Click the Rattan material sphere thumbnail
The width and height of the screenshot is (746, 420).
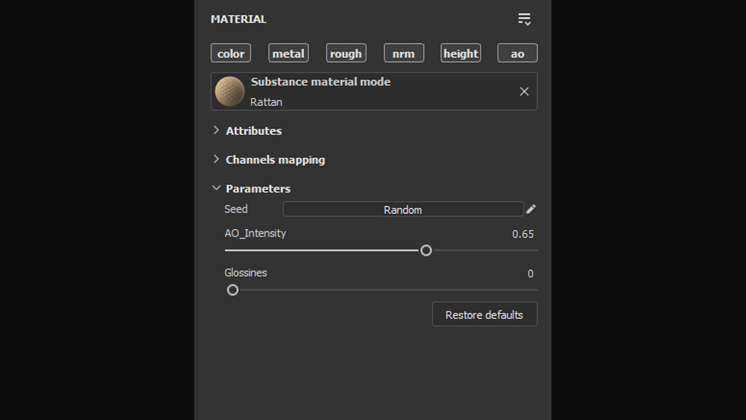click(230, 92)
